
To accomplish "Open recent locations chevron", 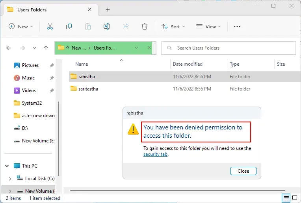I will coord(34,48).
